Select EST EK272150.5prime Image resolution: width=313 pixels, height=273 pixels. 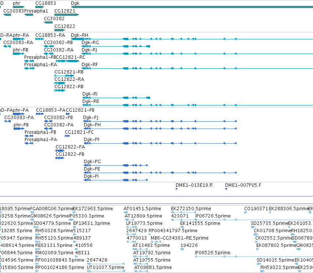point(184,212)
